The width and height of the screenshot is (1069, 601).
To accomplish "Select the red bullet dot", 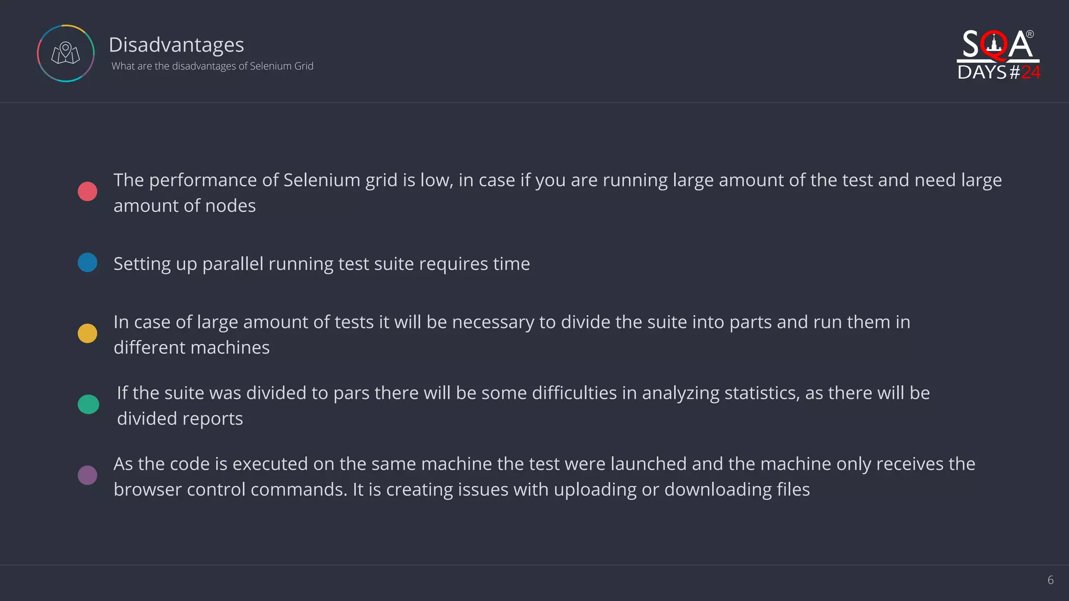I will point(87,191).
